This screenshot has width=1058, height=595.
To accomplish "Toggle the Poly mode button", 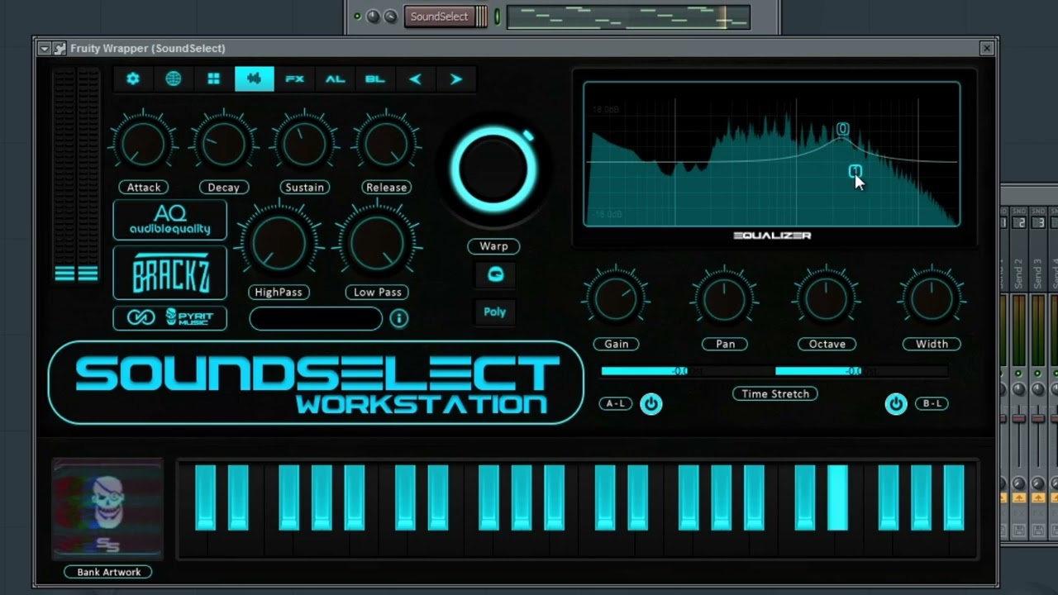I will 494,312.
